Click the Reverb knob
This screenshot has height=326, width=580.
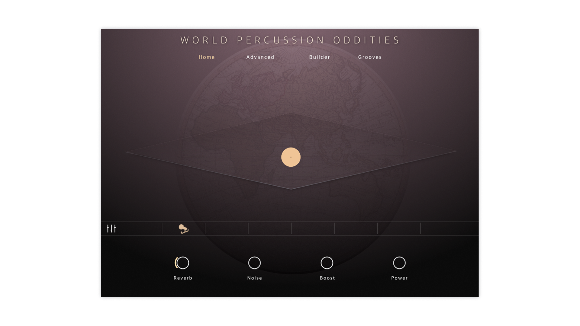[183, 263]
